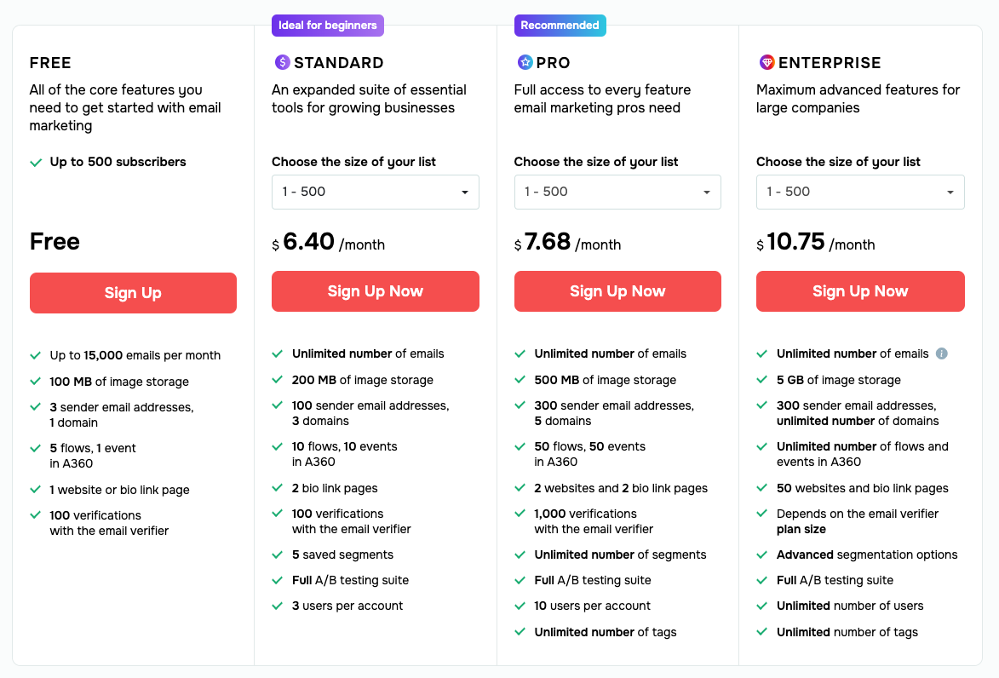Click the Recommended badge above Pro
Viewport: 999px width, 678px height.
[x=560, y=26]
